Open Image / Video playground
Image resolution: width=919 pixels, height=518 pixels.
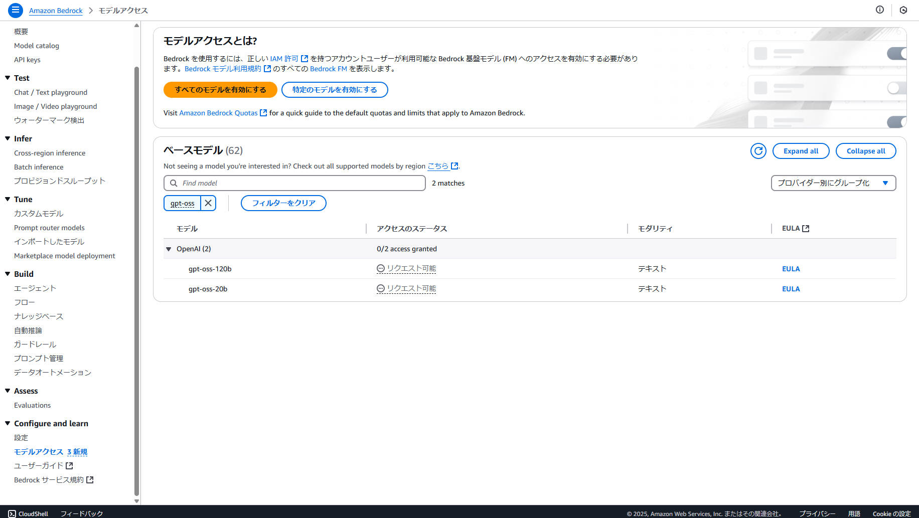click(x=56, y=106)
